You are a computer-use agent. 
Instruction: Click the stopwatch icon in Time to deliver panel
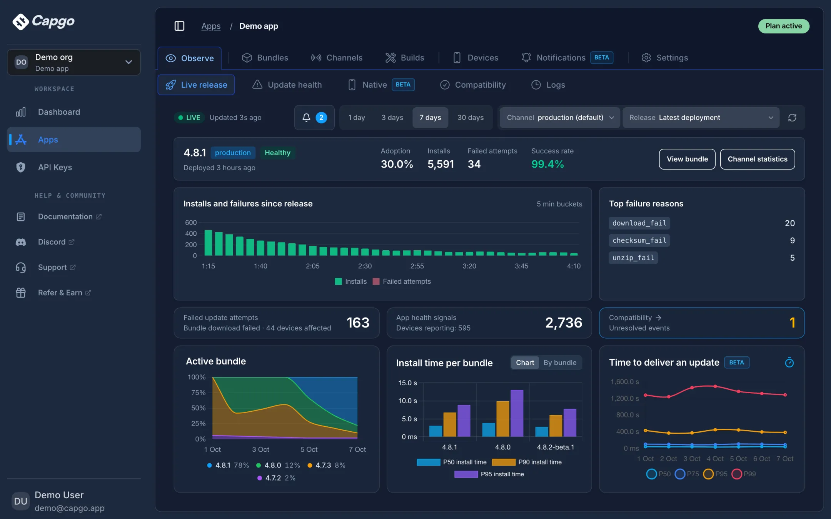(789, 362)
